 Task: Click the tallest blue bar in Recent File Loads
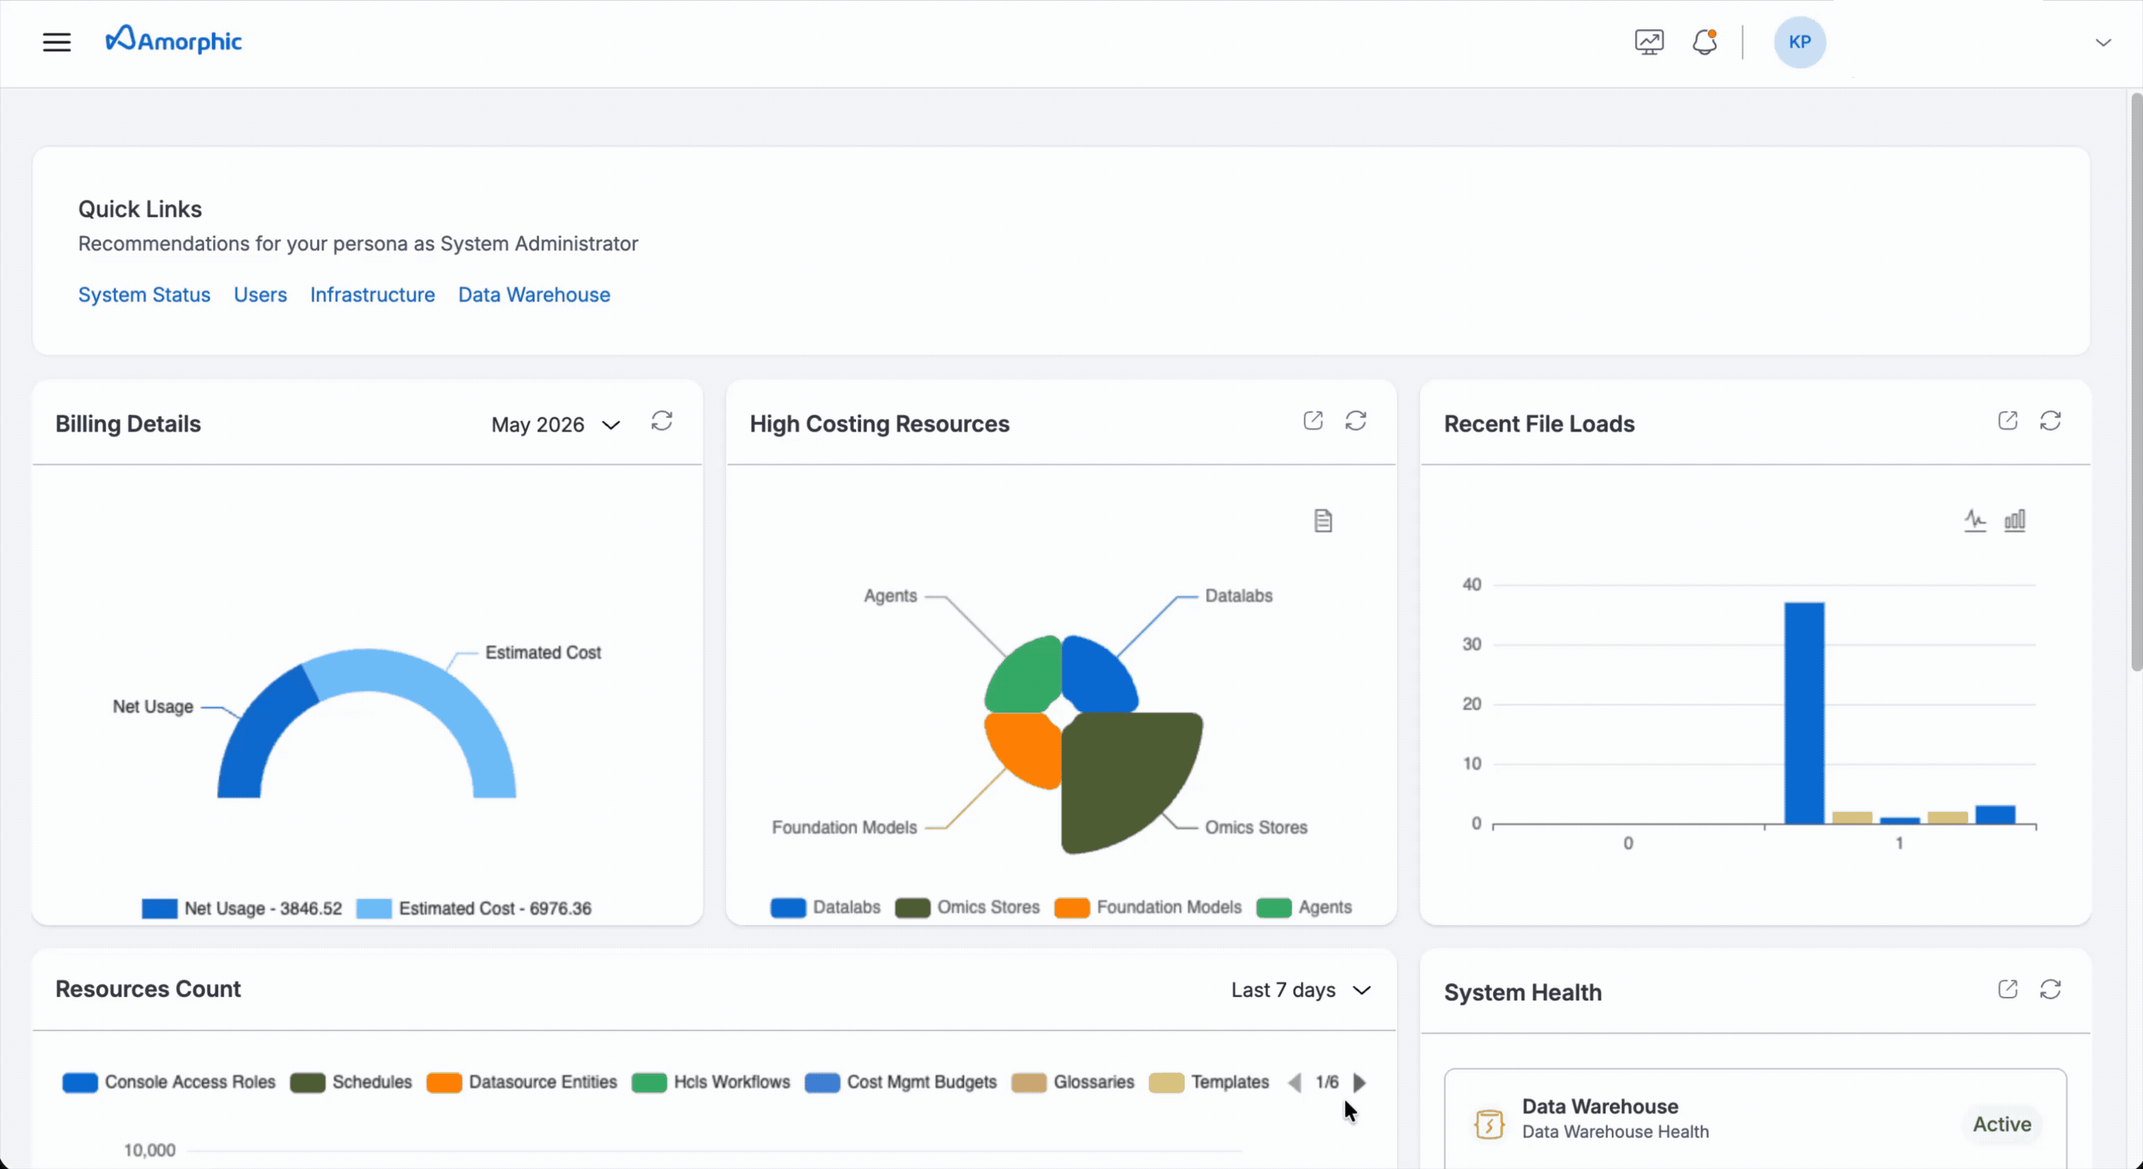pyautogui.click(x=1805, y=713)
